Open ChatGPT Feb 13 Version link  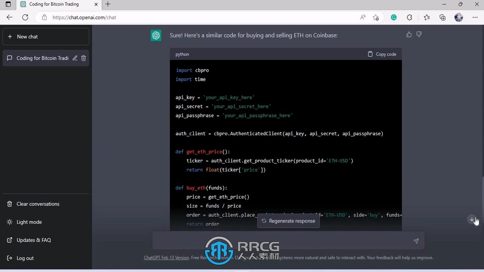(166, 258)
